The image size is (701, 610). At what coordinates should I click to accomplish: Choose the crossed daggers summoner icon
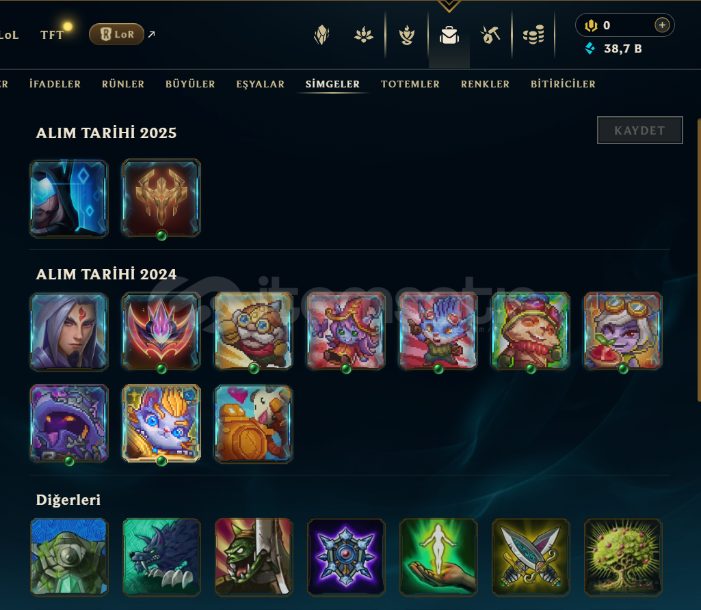(531, 557)
